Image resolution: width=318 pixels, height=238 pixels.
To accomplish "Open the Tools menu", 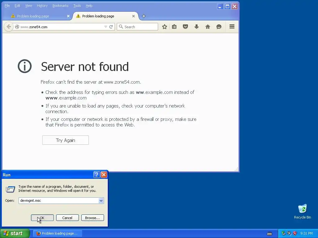I will coord(77,6).
